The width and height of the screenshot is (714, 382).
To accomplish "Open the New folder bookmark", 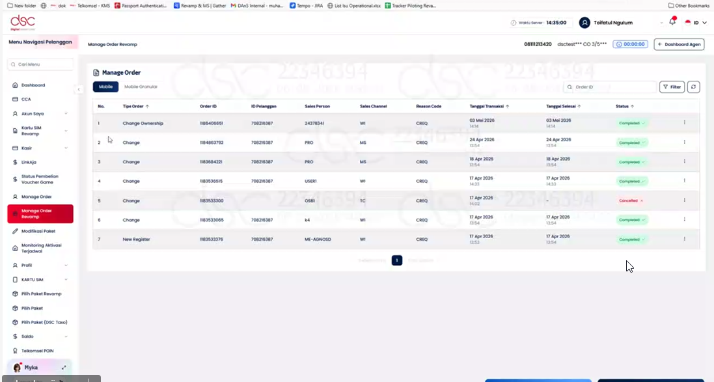I will [21, 6].
